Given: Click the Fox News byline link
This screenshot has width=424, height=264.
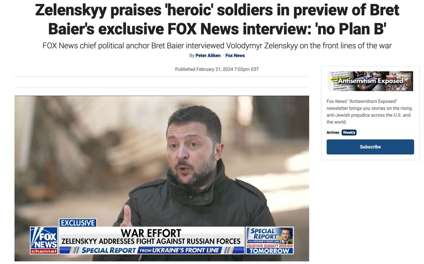Looking at the screenshot, I should [235, 55].
